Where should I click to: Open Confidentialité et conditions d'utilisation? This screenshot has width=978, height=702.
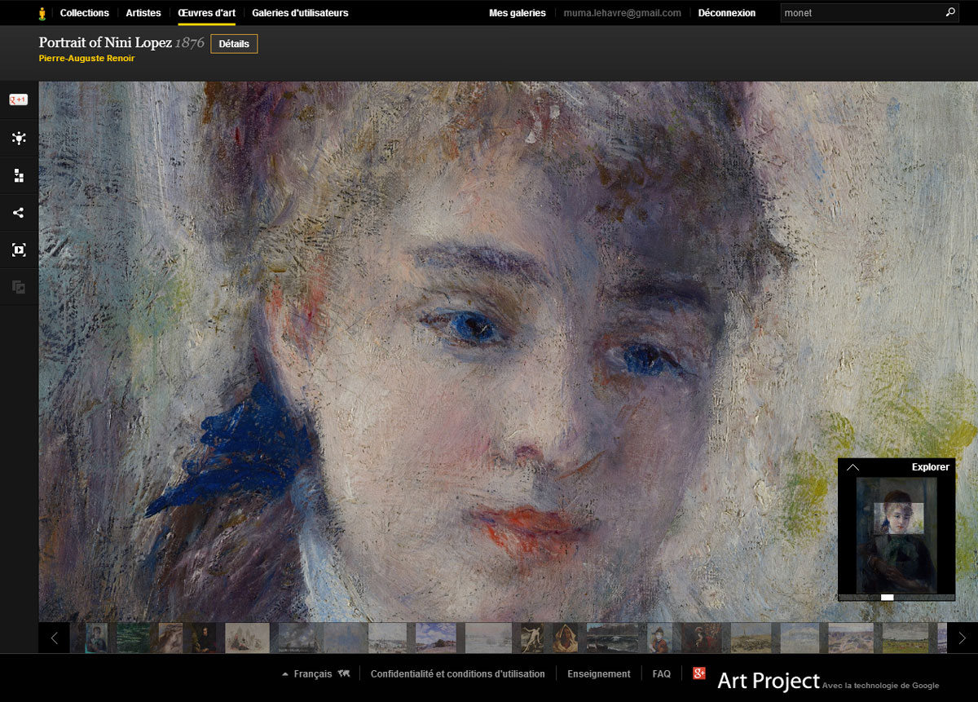458,674
